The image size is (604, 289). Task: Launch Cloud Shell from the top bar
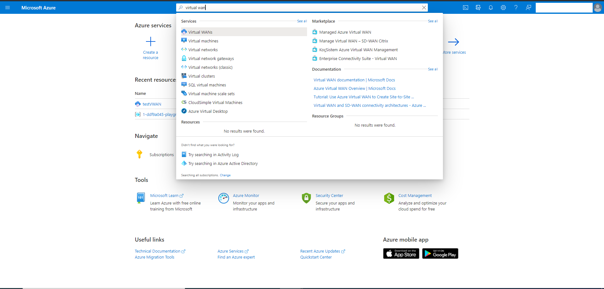466,8
